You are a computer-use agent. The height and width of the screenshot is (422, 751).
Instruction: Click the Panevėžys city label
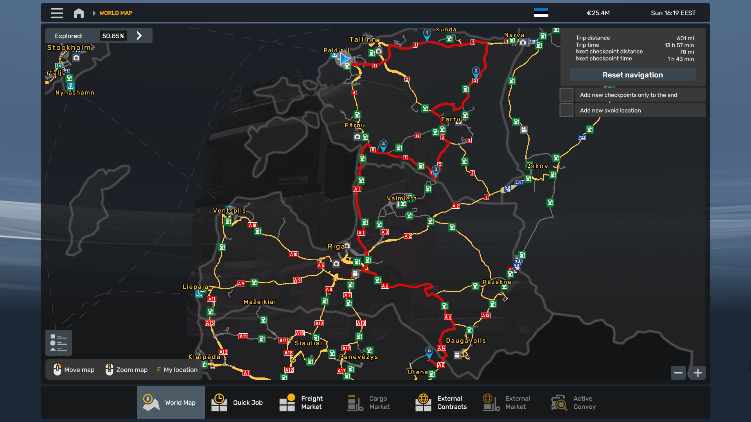[x=359, y=357]
